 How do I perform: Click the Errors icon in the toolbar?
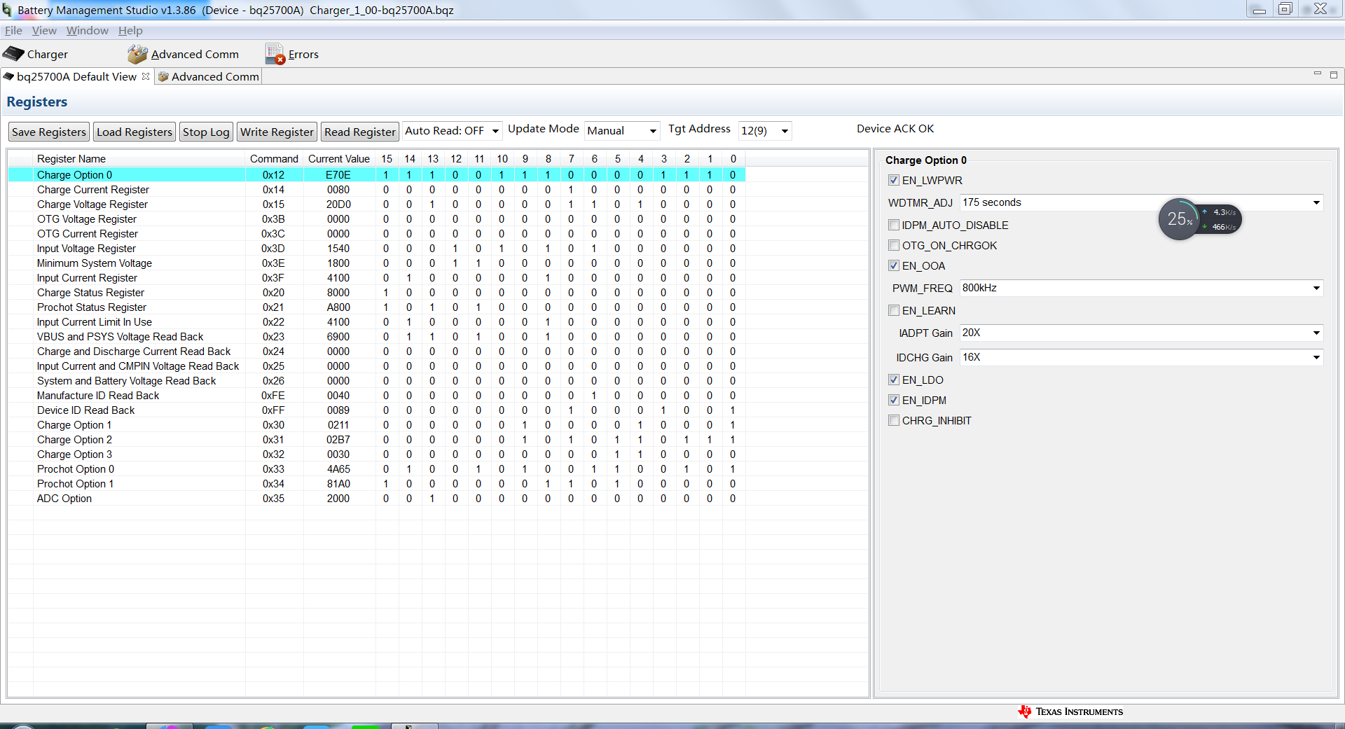275,54
